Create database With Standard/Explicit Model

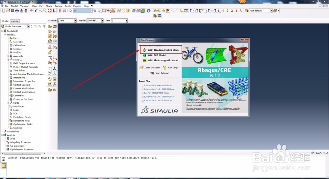point(161,50)
